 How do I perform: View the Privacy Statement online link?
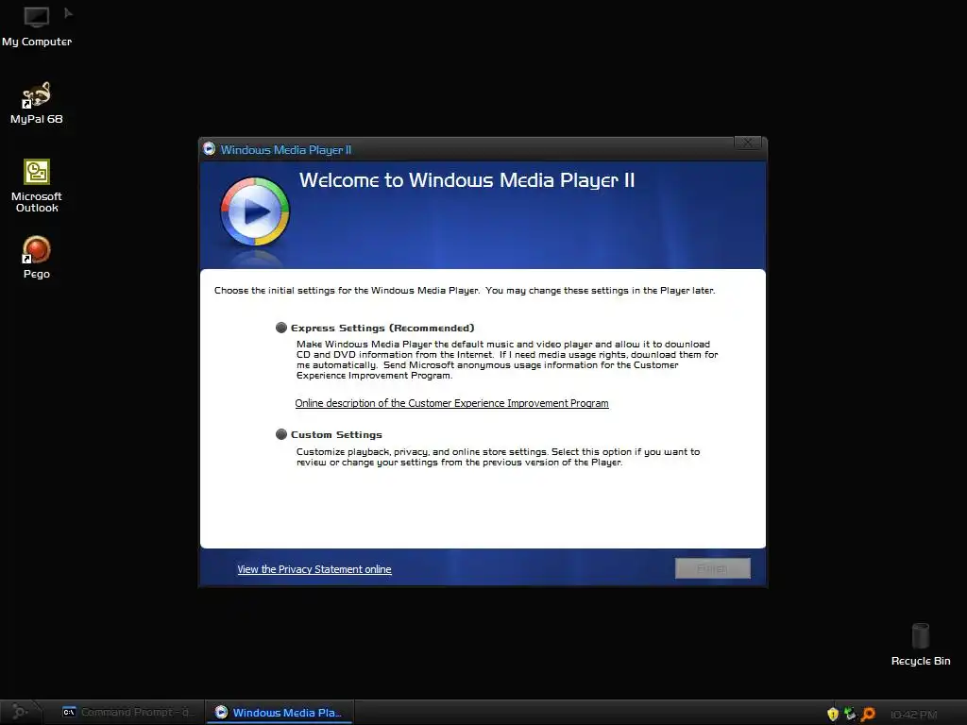coord(314,569)
